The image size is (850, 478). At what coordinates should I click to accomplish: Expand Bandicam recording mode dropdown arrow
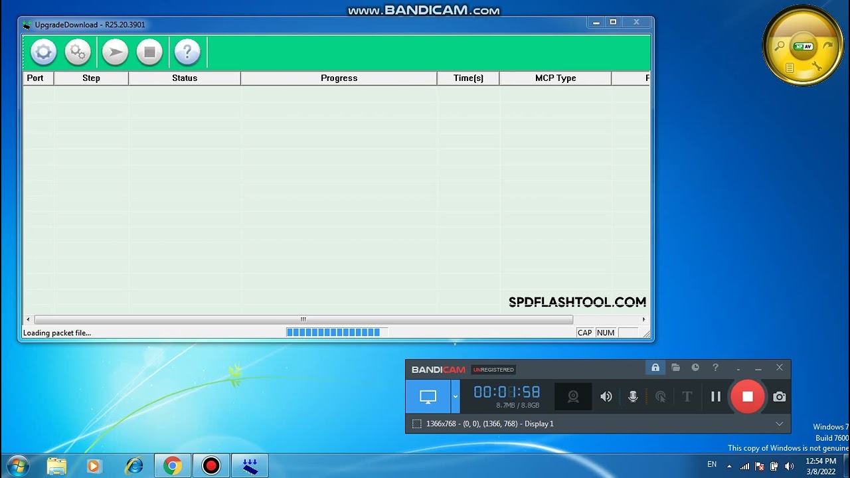tap(456, 396)
